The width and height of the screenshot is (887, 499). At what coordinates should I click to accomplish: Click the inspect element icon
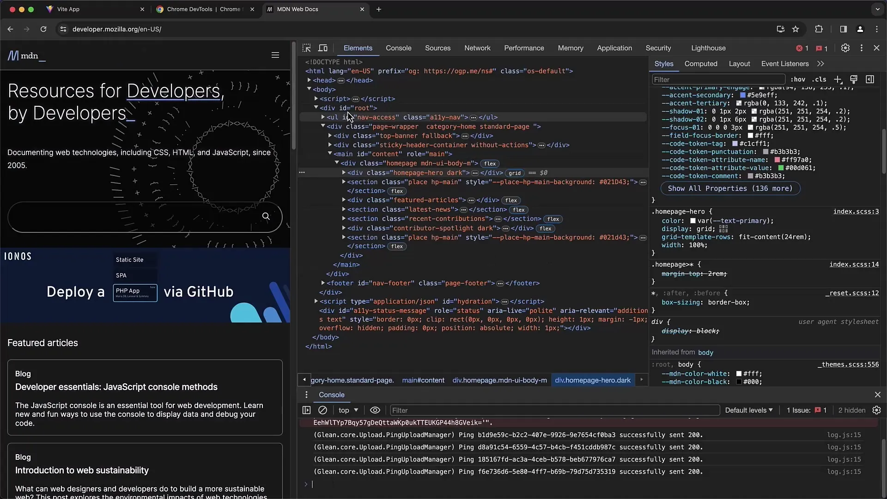click(x=306, y=48)
